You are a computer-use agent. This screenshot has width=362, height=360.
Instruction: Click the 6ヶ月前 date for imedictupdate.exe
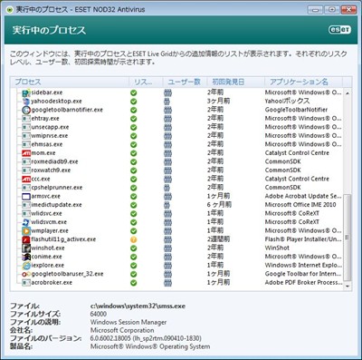point(219,205)
